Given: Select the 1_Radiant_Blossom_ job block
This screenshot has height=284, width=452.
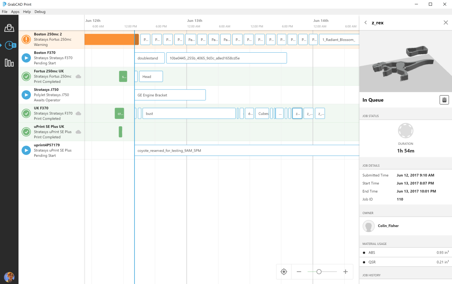Looking at the screenshot, I should click(x=339, y=39).
